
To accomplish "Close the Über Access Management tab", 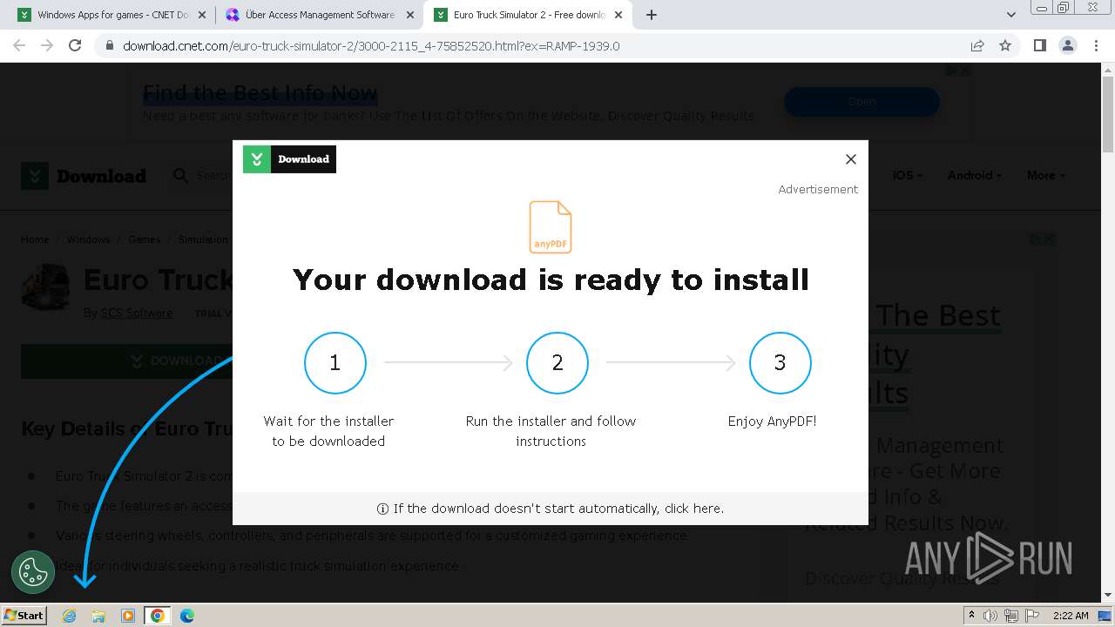I will pos(410,15).
